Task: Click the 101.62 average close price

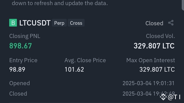Action: 74,69
